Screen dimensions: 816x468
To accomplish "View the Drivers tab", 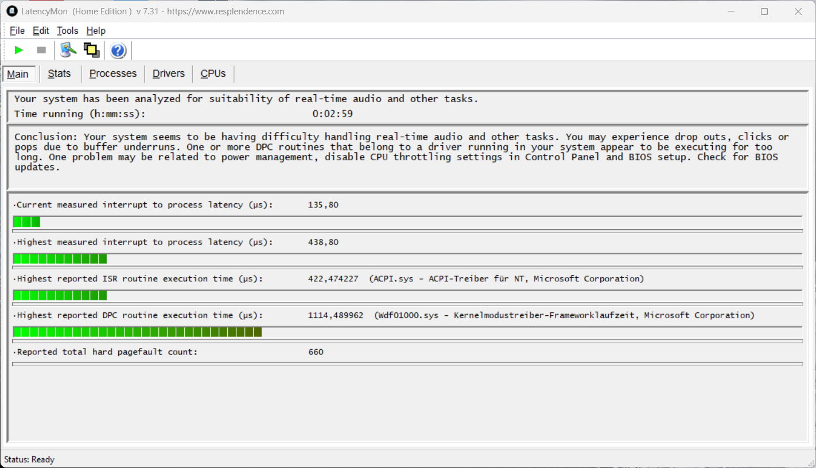I will coord(168,74).
